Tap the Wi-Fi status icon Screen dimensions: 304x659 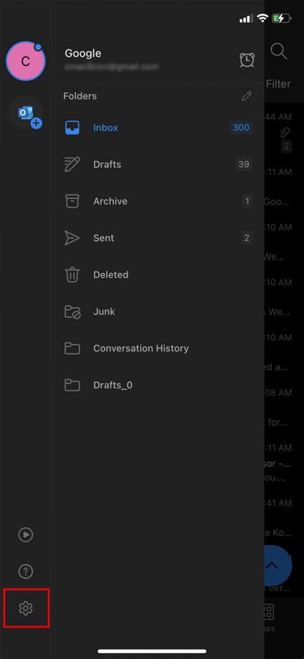[262, 18]
